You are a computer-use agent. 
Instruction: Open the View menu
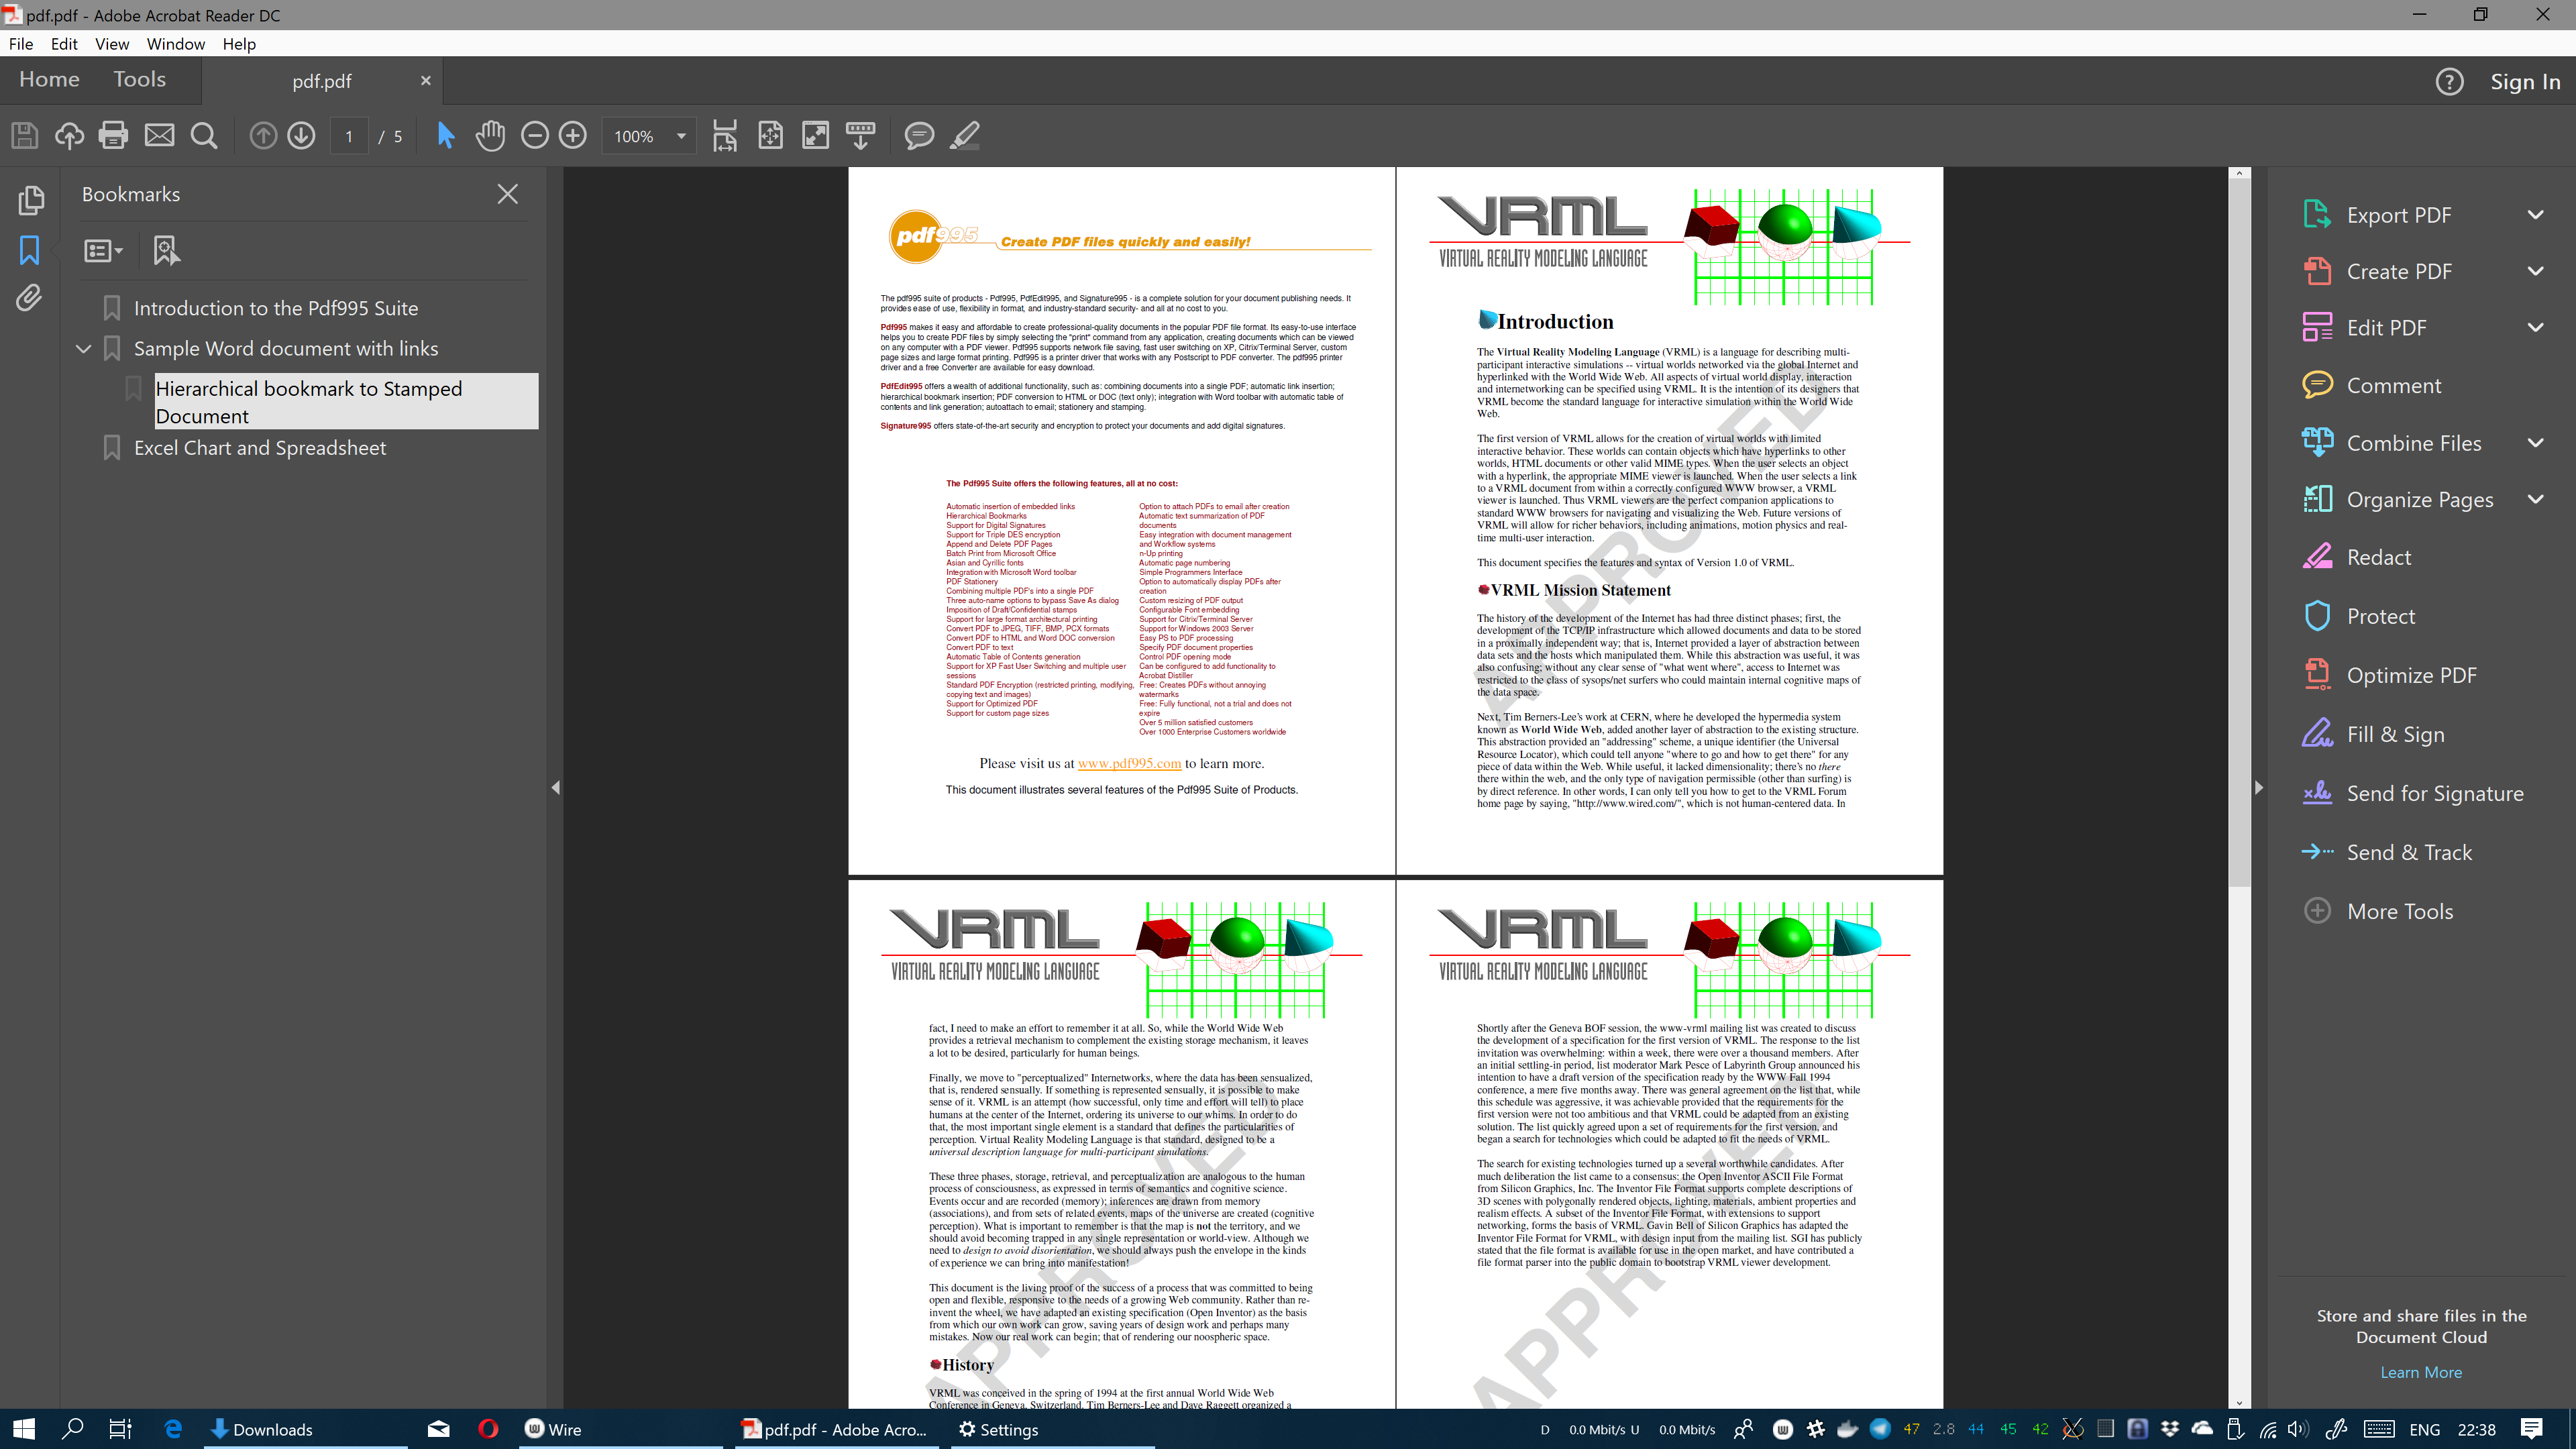111,44
